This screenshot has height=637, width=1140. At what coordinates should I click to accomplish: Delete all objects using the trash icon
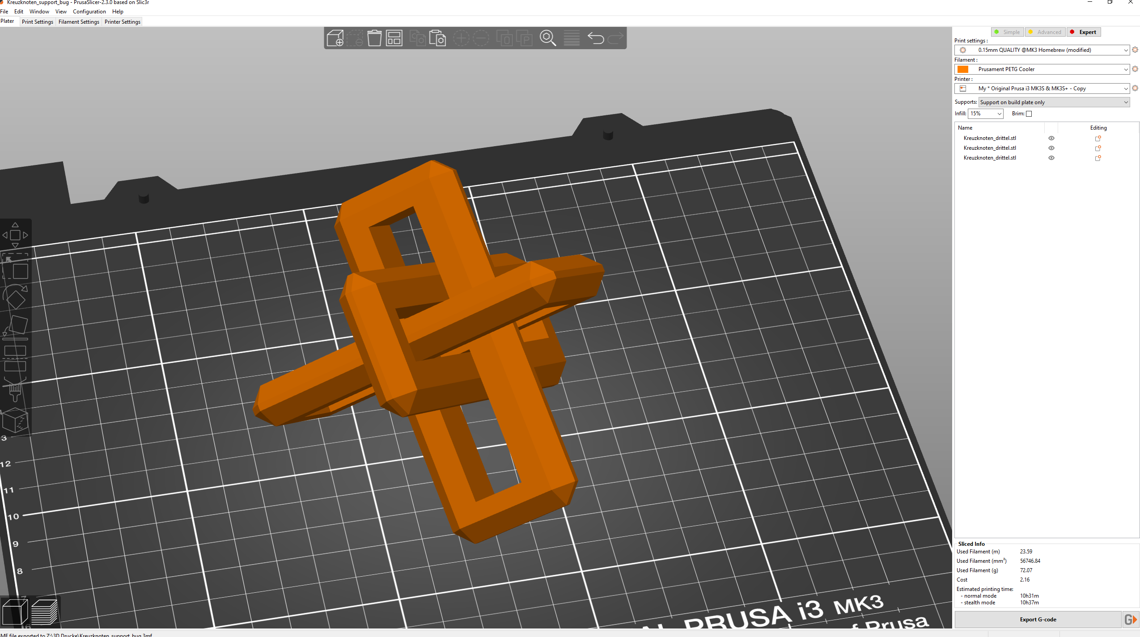point(375,38)
